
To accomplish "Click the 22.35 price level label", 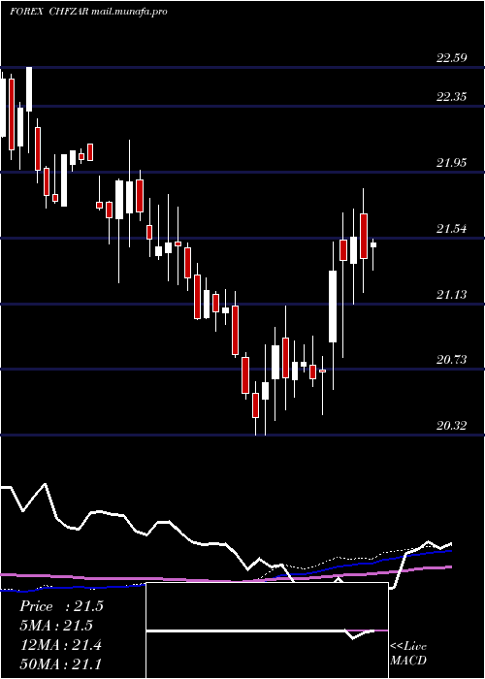I will pyautogui.click(x=452, y=97).
